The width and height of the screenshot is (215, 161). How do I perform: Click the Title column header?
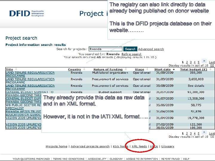tap(9, 69)
